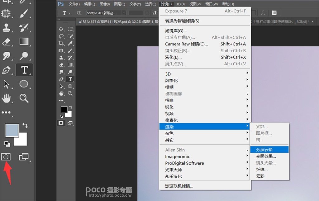Image resolution: width=319 pixels, height=201 pixels.
Task: Select the Hand tool in the enlarged toolbar
Action: (x=6, y=98)
